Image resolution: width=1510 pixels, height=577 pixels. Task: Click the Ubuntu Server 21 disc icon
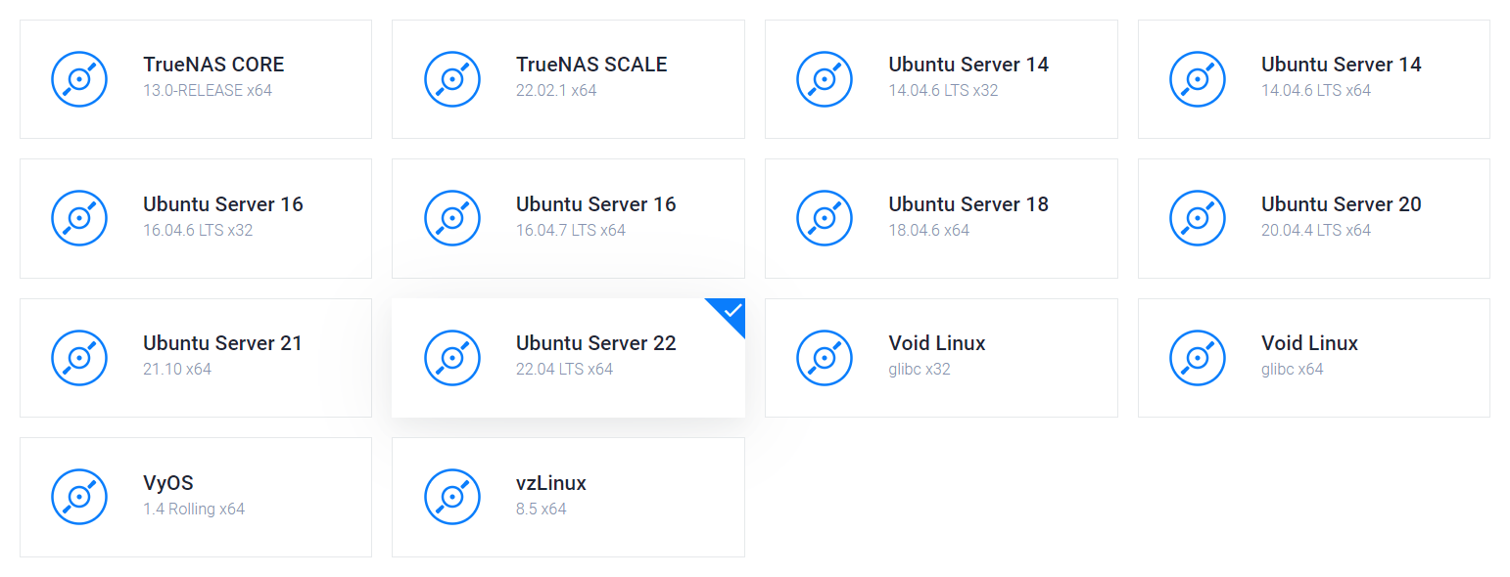point(78,358)
